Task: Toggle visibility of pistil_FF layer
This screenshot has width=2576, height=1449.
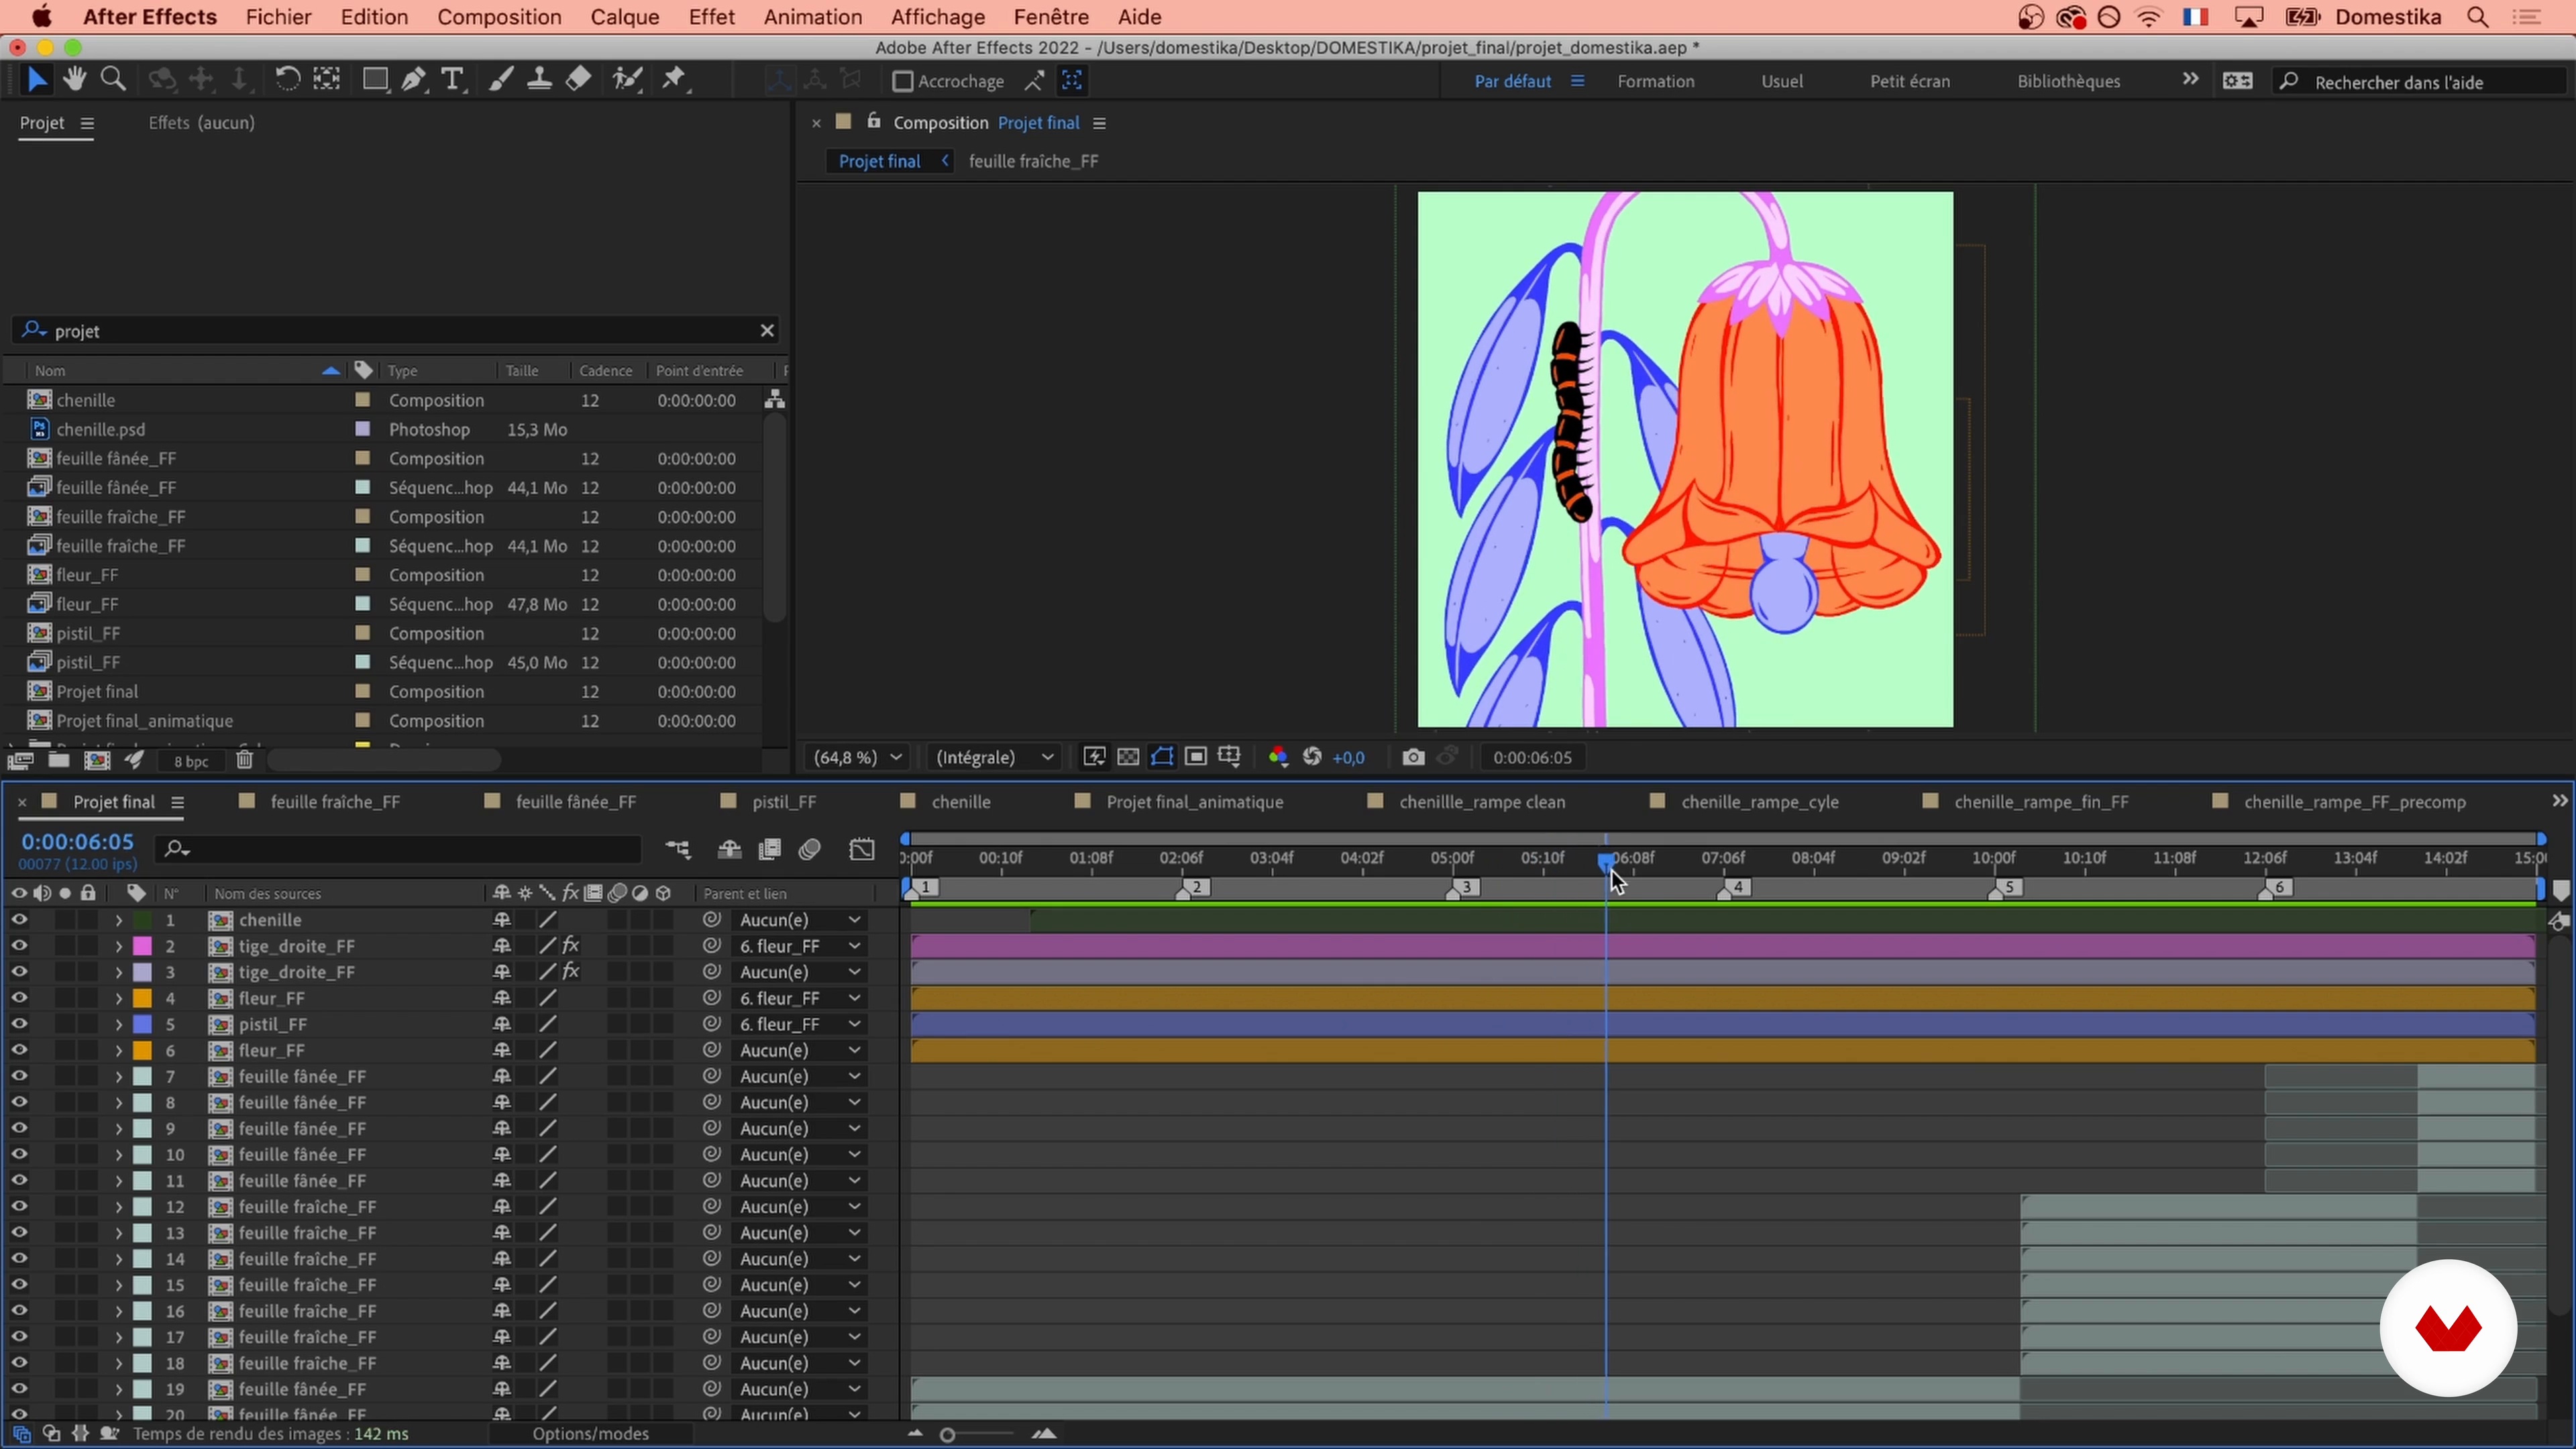Action: (x=19, y=1024)
